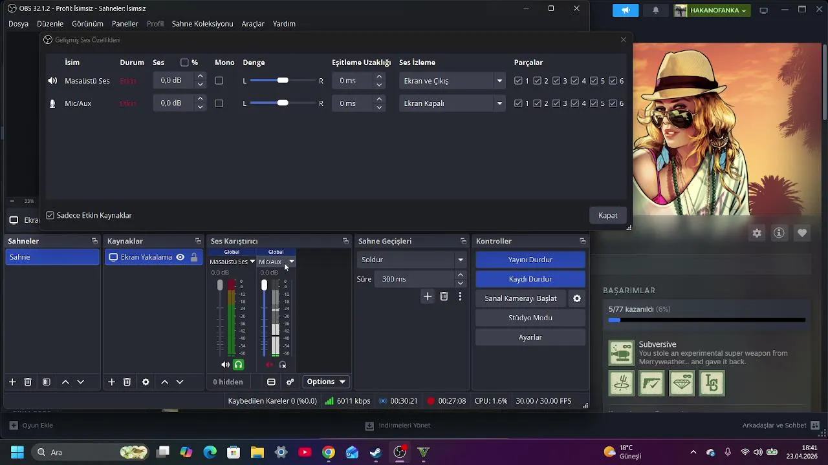
Task: Open the Soldur transition dropdown
Action: (411, 260)
